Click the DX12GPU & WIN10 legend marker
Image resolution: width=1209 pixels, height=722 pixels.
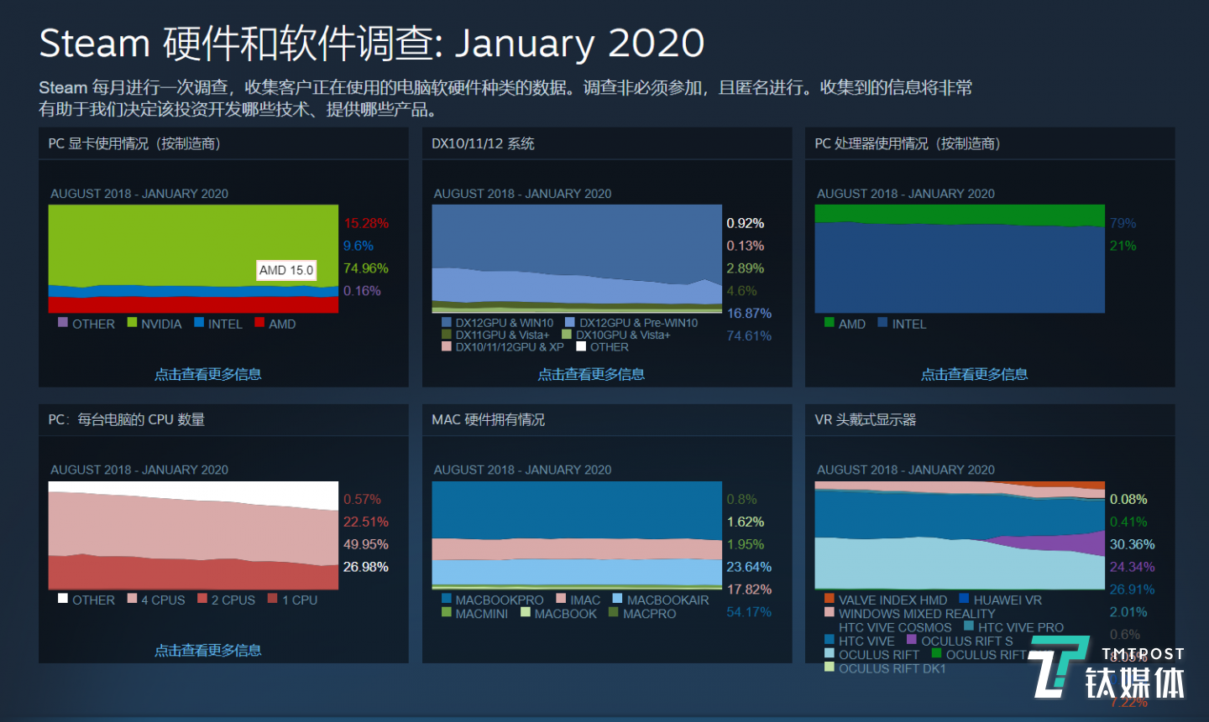click(446, 322)
